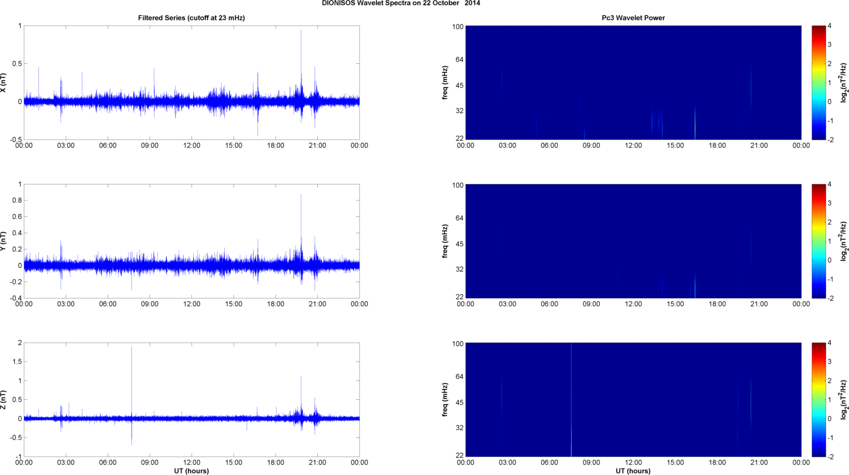The height and width of the screenshot is (475, 849).
Task: Click the '18:00' tick under the Y filtered series
Action: [x=276, y=304]
